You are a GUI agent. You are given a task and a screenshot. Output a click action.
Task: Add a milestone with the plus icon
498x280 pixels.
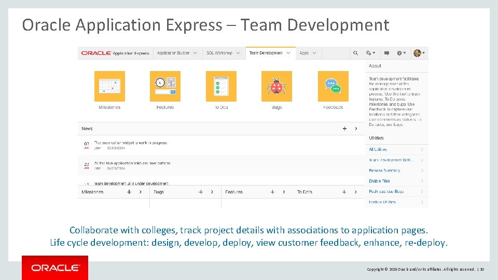(x=129, y=192)
